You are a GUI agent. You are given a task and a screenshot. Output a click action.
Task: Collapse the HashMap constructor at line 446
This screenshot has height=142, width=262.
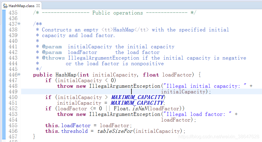[19, 74]
